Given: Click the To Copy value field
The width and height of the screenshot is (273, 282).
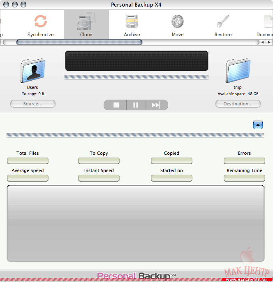Looking at the screenshot, I should coord(99,161).
